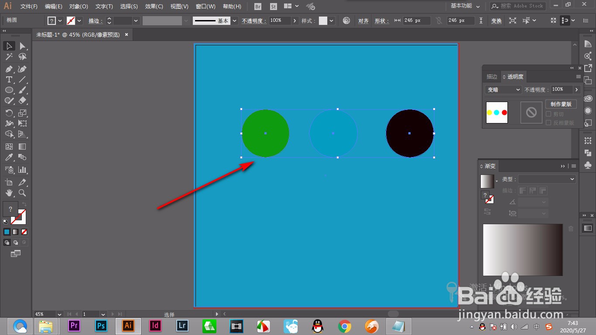Viewport: 596px width, 335px height.
Task: Select the Shape Builder tool
Action: (x=9, y=134)
